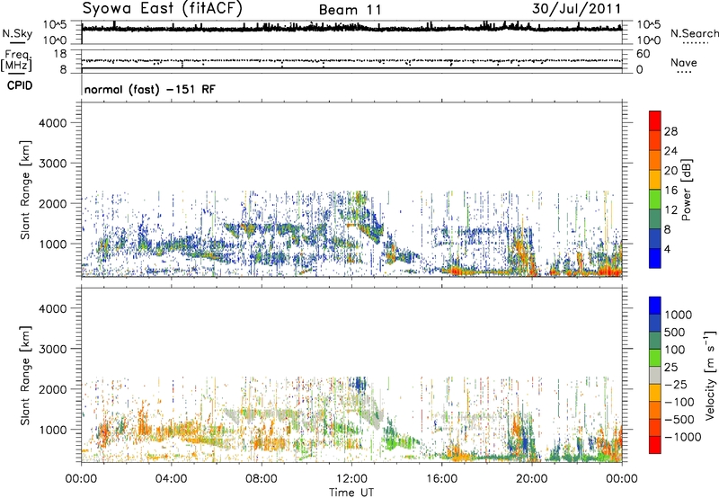Click the "Slant Range [km]" label of power panel
The image size is (719, 498).
click(25, 190)
